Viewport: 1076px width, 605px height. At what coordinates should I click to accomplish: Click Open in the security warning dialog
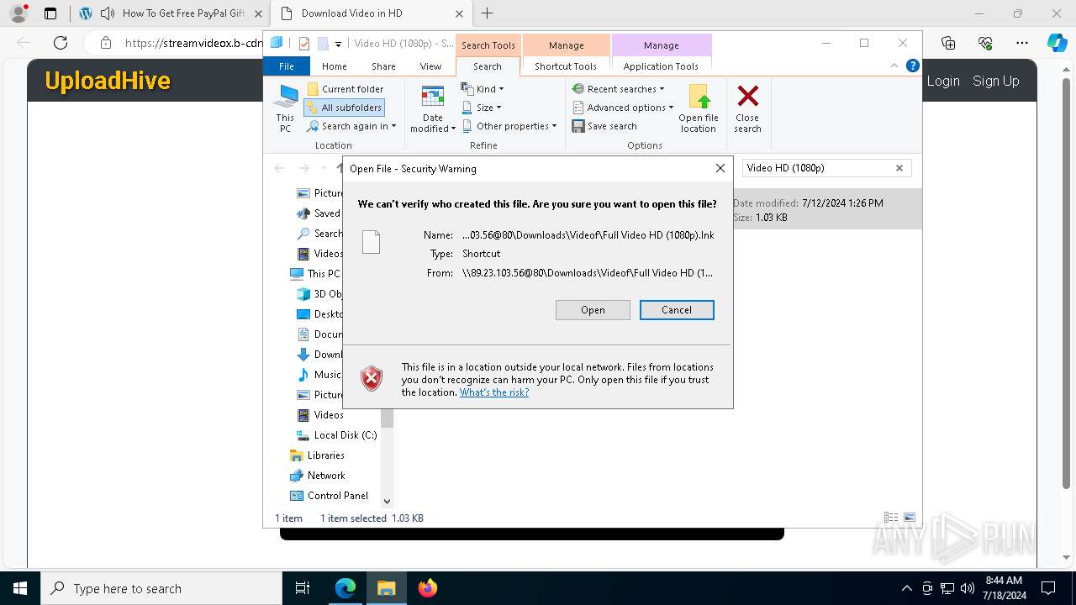tap(593, 310)
